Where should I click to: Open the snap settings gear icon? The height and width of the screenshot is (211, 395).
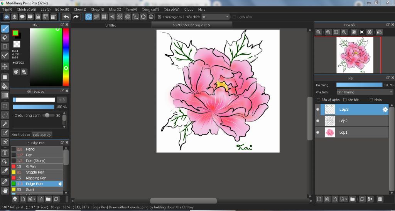click(151, 17)
